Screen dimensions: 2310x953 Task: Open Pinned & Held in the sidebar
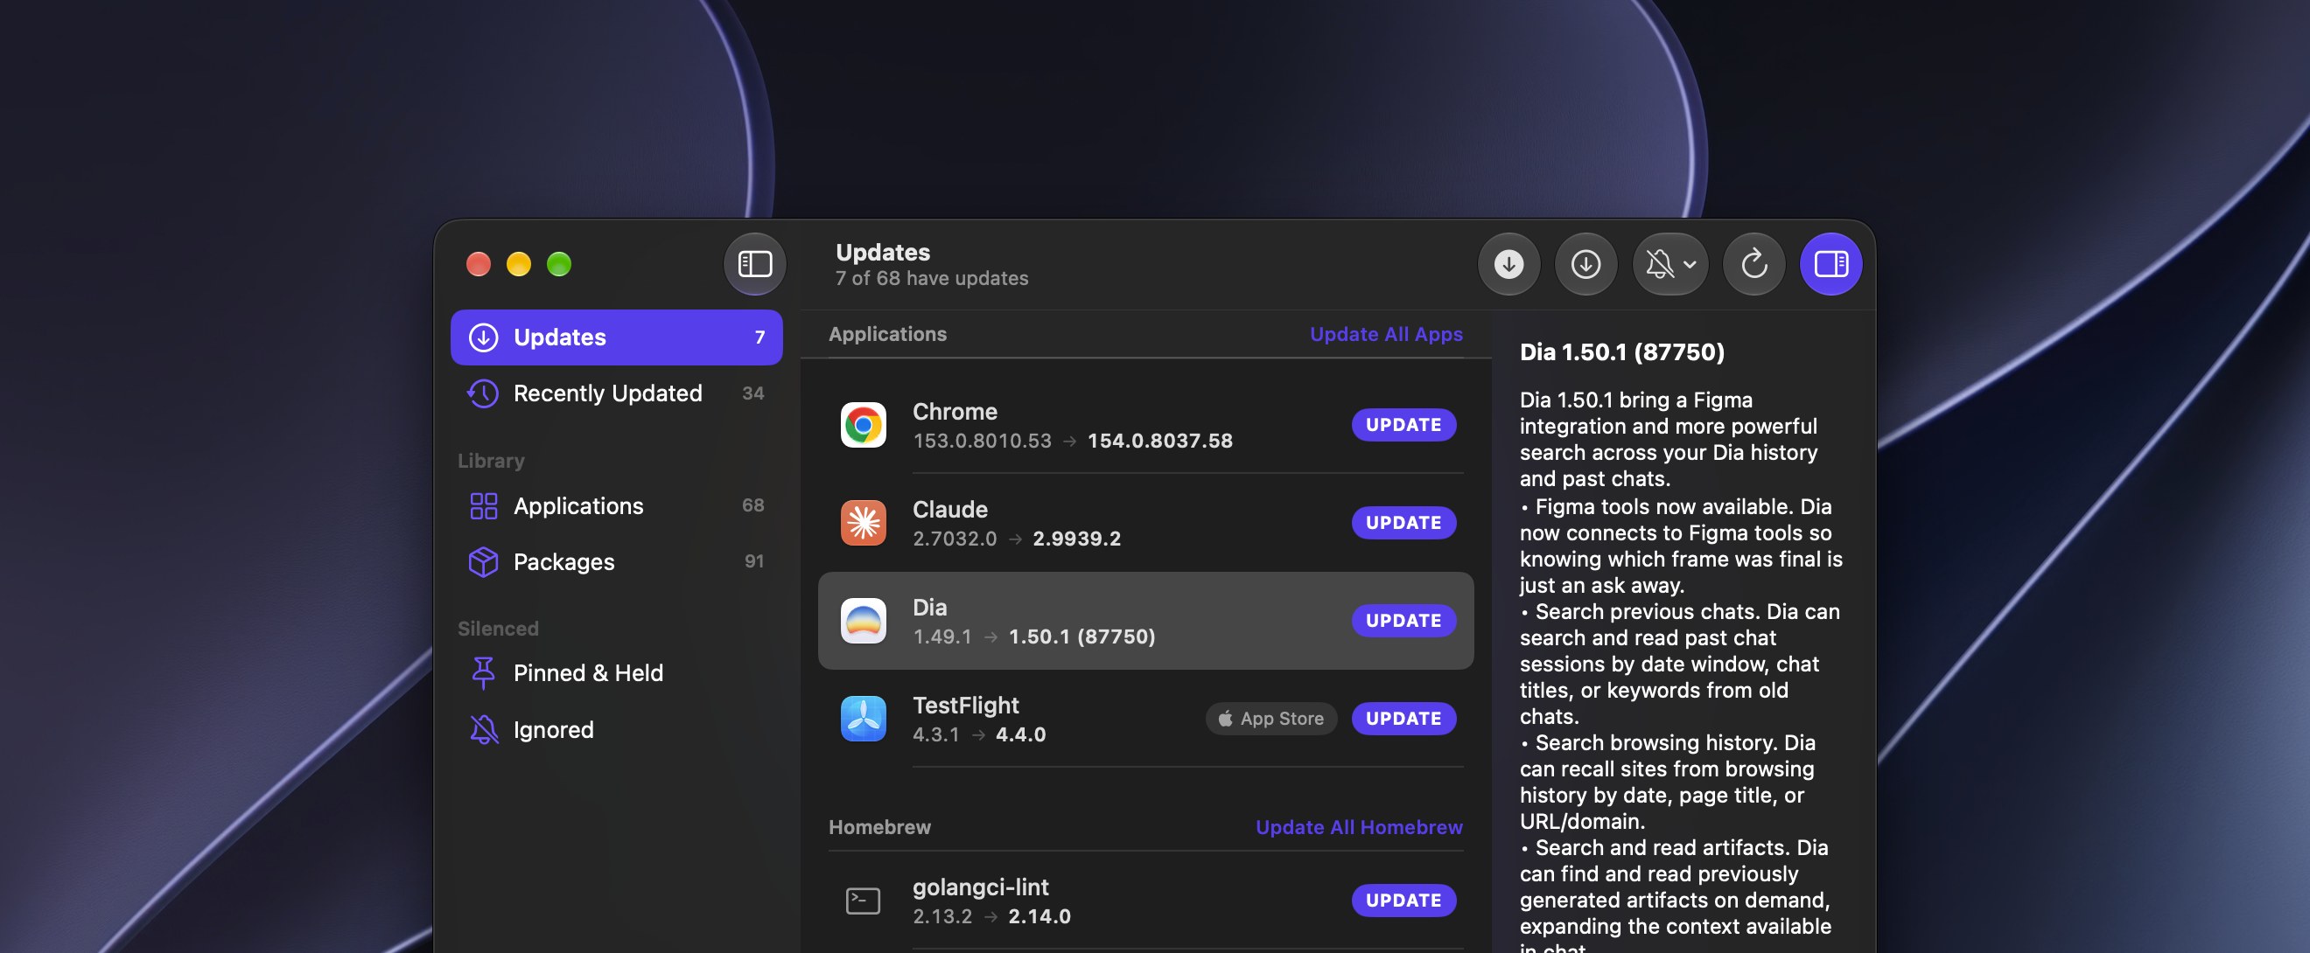[616, 673]
